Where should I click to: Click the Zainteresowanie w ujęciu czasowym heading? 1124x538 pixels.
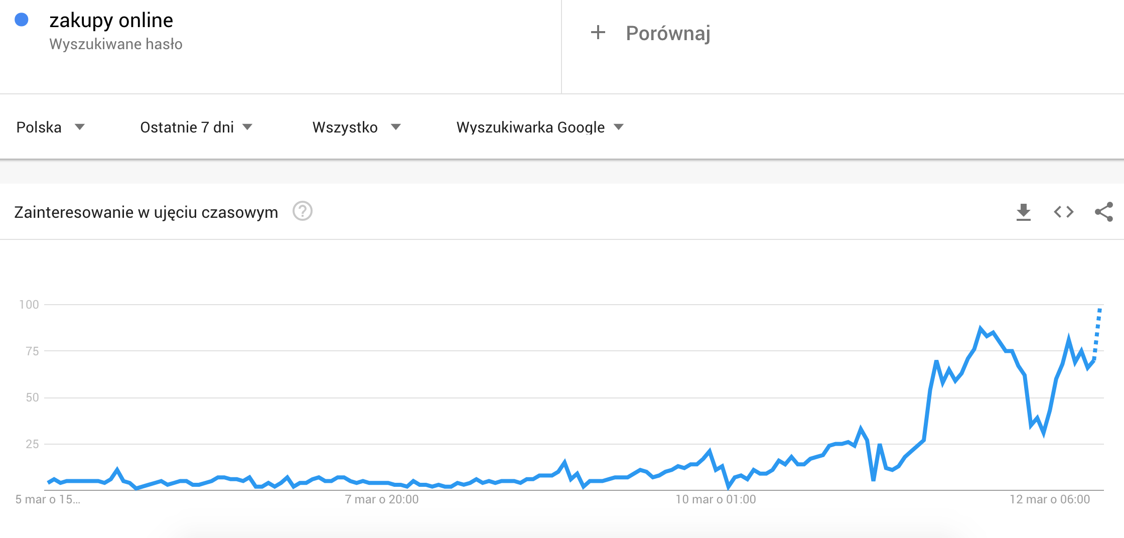pos(146,212)
